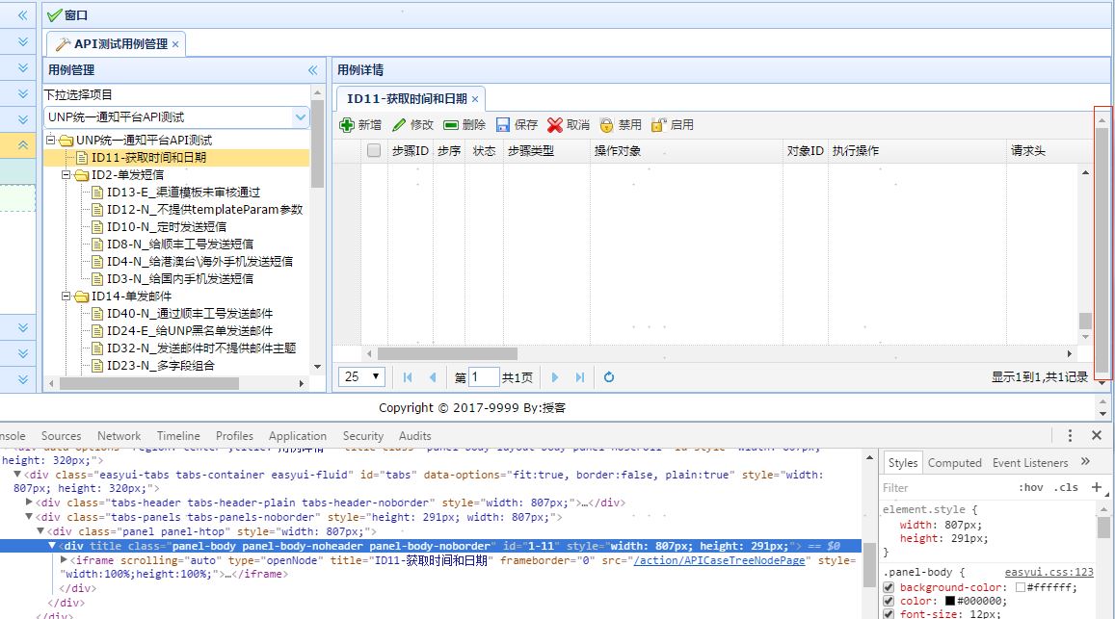1115x619 pixels.
Task: Click the 新增 add step button
Action: pos(360,125)
